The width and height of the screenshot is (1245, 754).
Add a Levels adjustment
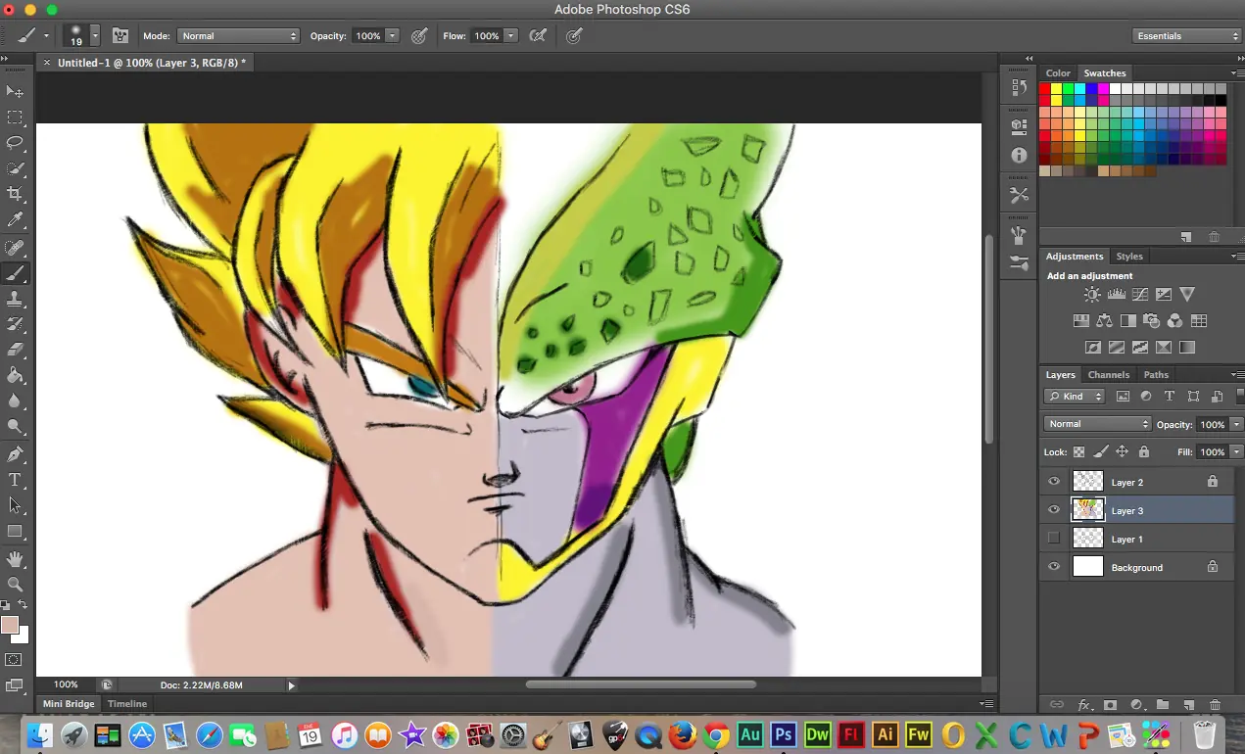click(1116, 294)
